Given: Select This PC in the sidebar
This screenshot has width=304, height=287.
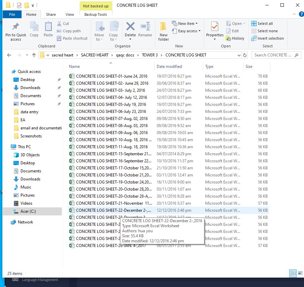Looking at the screenshot, I should tap(24, 147).
